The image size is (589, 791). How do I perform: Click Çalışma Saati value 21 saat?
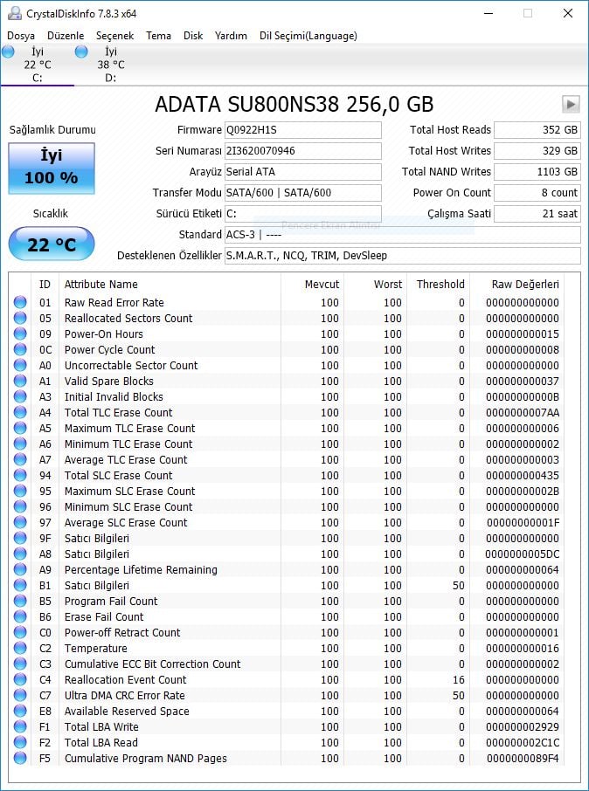(x=537, y=214)
